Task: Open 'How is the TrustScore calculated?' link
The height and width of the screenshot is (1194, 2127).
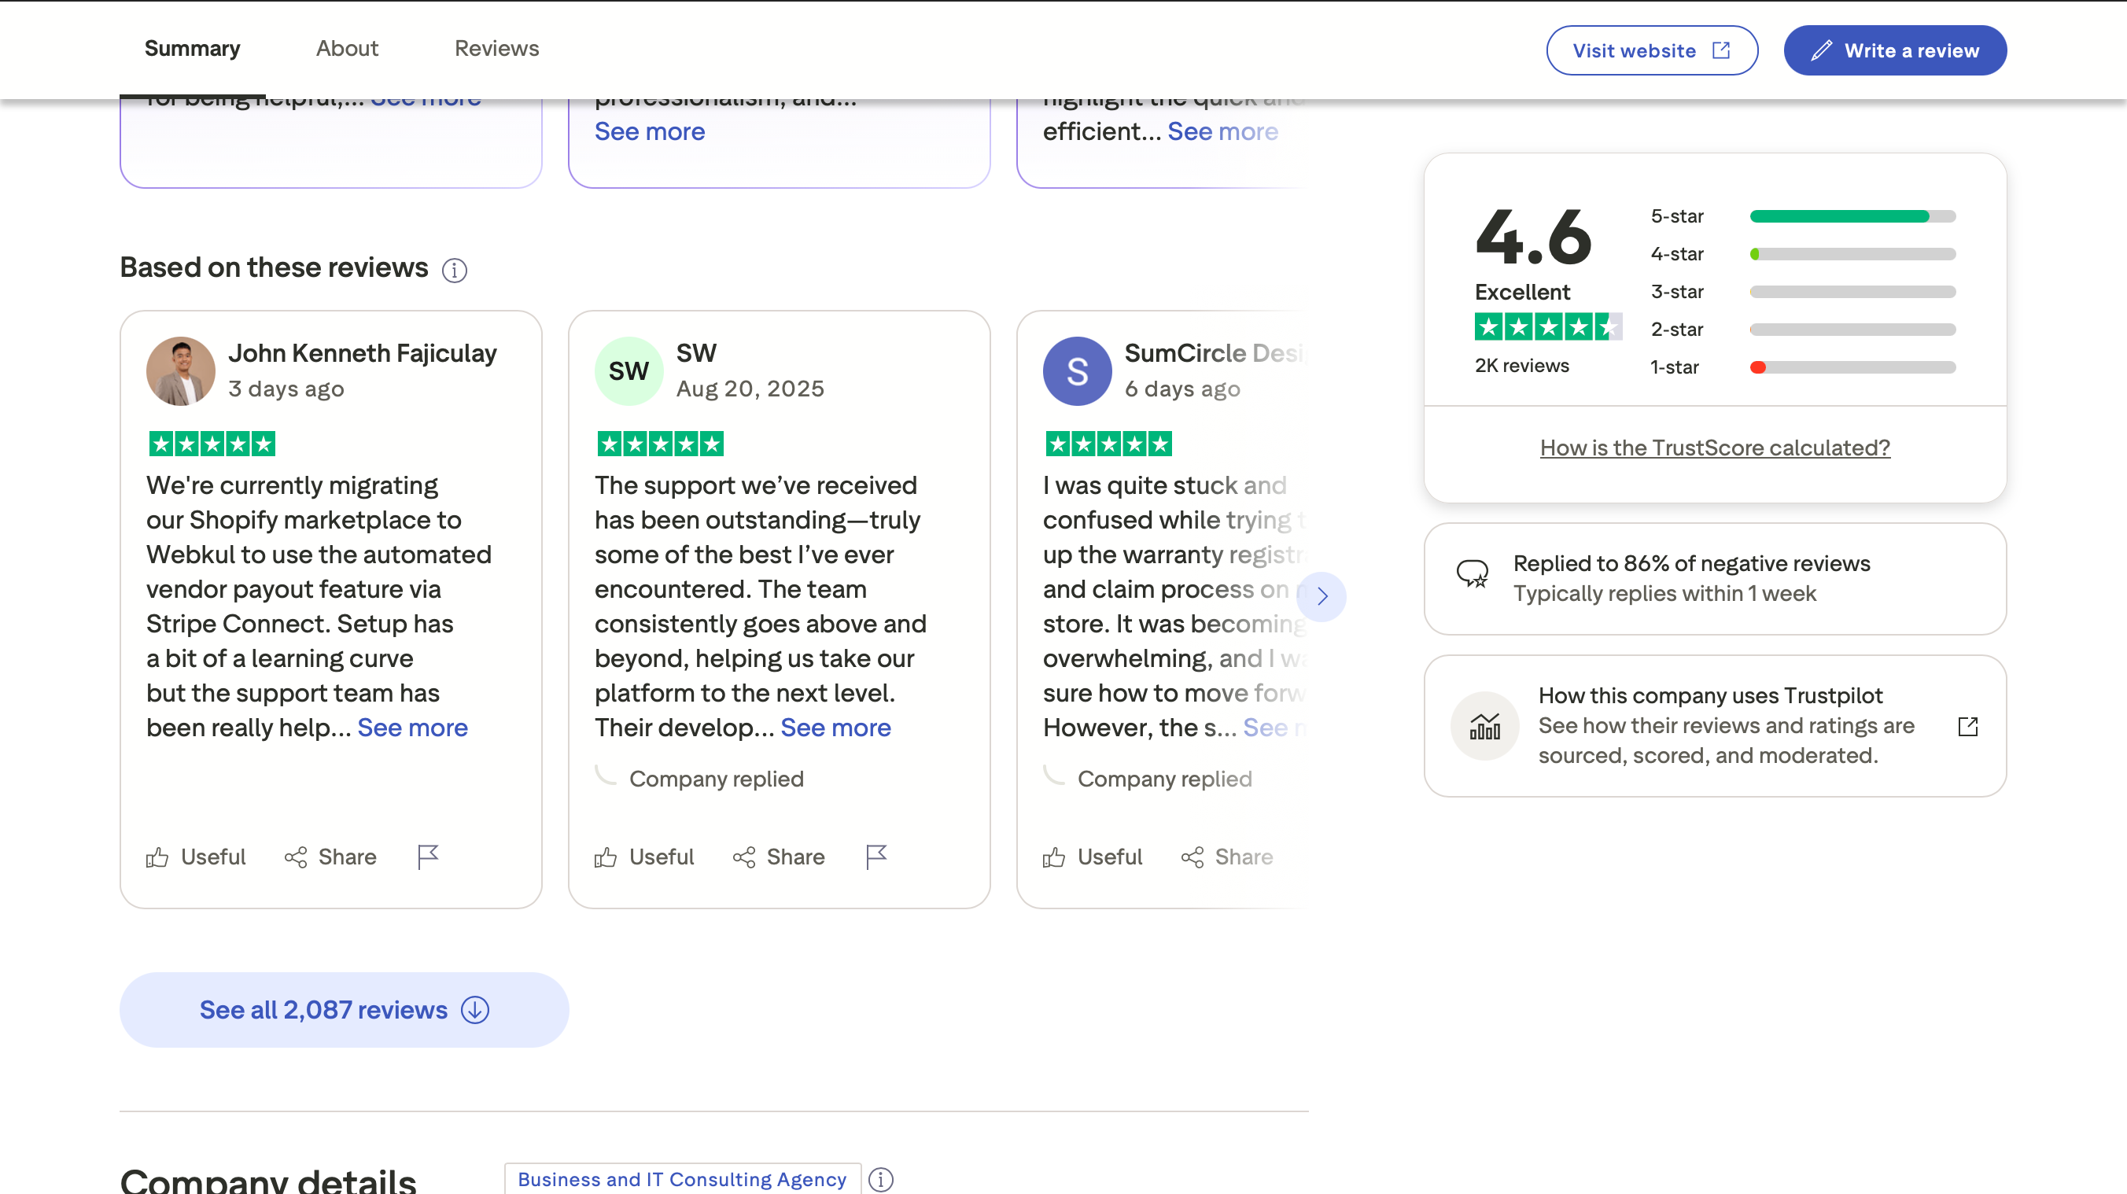Action: tap(1714, 448)
